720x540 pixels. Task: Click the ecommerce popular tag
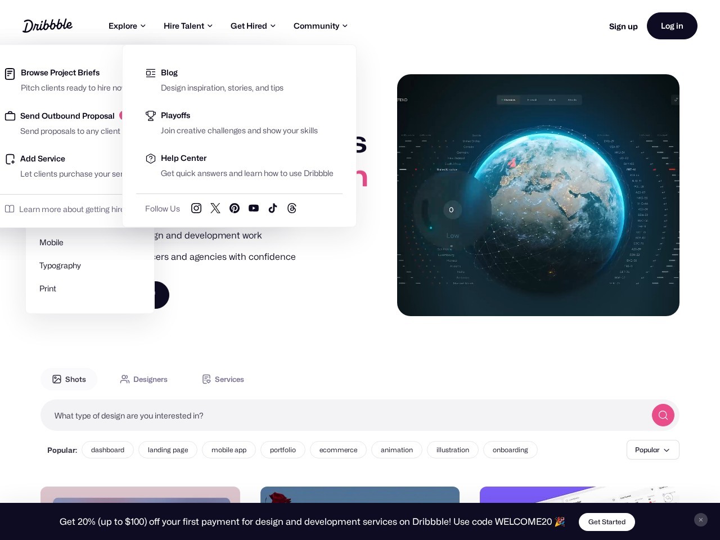[x=338, y=450]
